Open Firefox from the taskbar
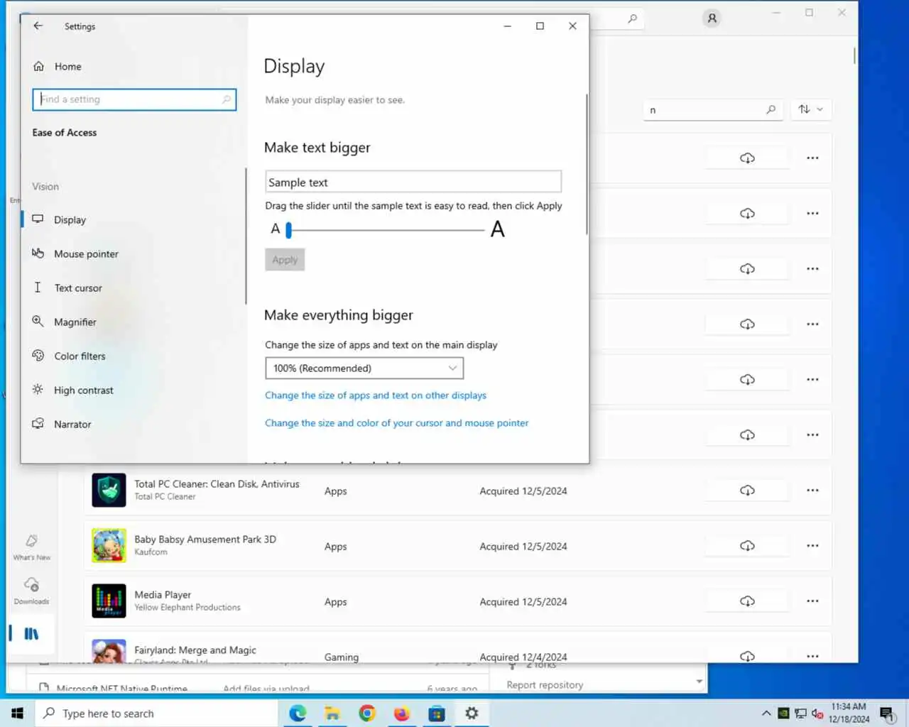 pyautogui.click(x=402, y=714)
